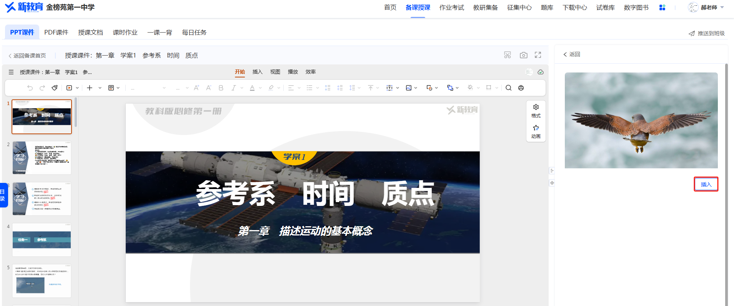This screenshot has width=734, height=306.
Task: Open the 郝老师 user account dropdown
Action: point(706,7)
